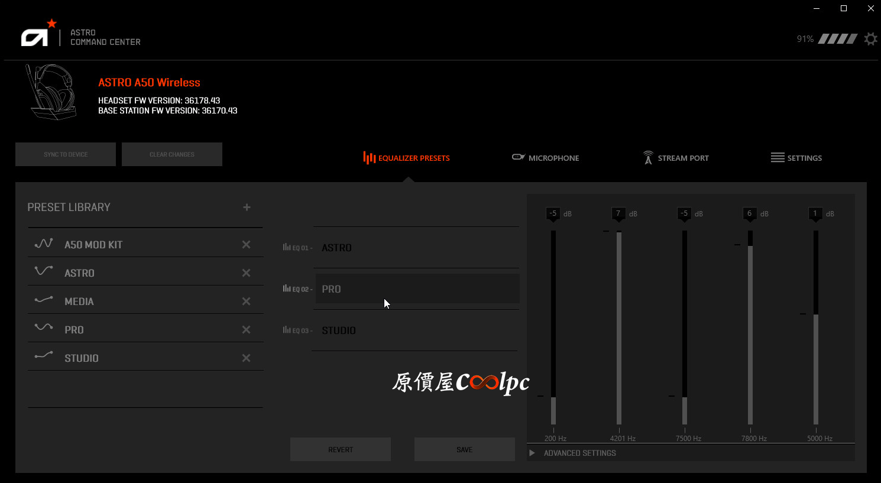Click the STUDIO preset curve icon

[x=44, y=355]
